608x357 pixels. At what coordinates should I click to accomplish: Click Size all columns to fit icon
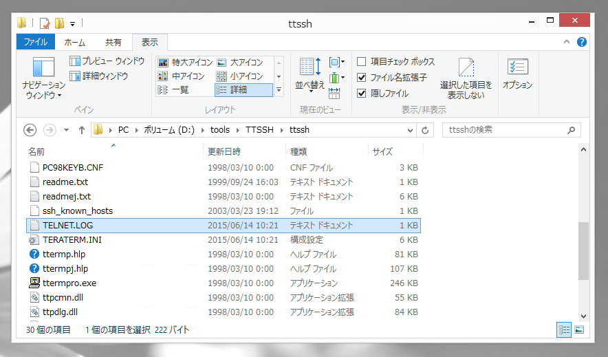tap(334, 93)
